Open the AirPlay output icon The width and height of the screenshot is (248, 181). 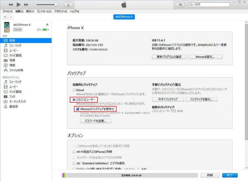pos(68,5)
